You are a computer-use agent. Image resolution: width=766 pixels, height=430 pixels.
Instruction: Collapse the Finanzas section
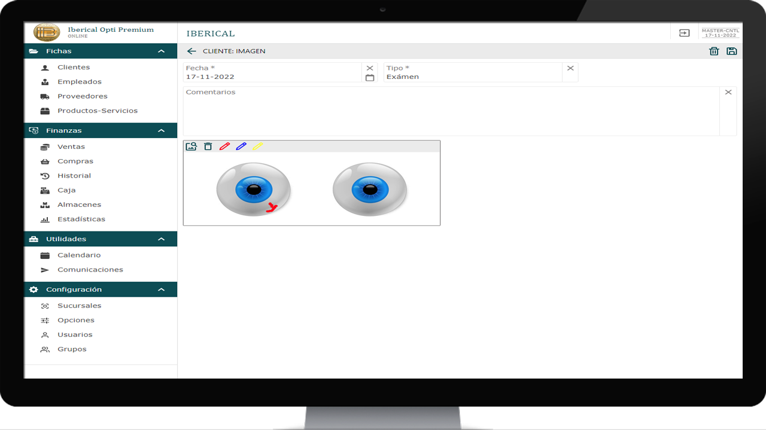161,130
